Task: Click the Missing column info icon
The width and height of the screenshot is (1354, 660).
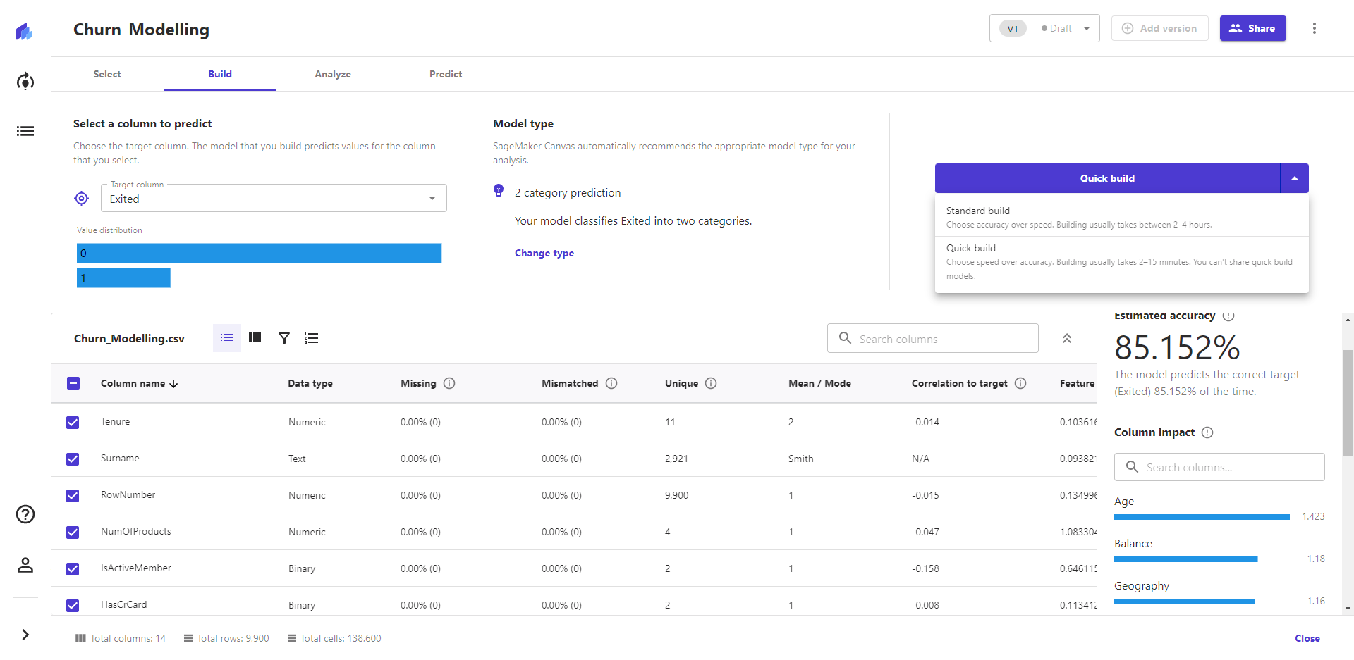Action: tap(449, 383)
